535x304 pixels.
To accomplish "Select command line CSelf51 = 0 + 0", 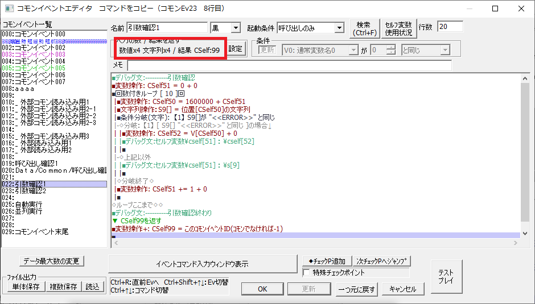I will coord(155,86).
